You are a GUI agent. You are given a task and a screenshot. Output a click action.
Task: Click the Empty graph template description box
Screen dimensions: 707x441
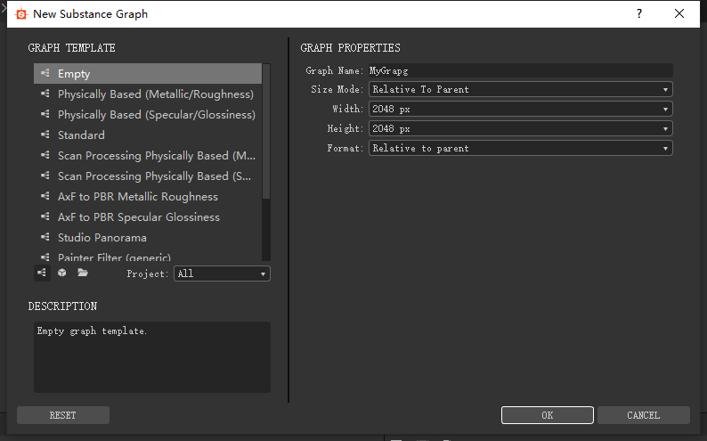pyautogui.click(x=152, y=356)
